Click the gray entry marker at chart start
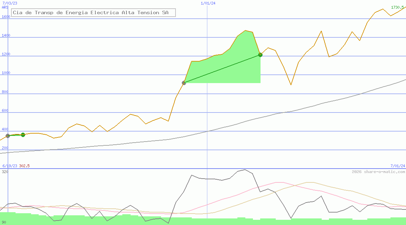The image size is (406, 225). pos(8,136)
